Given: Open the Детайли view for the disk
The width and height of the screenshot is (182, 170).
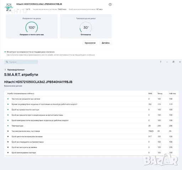Looking at the screenshot, I should (106, 43).
